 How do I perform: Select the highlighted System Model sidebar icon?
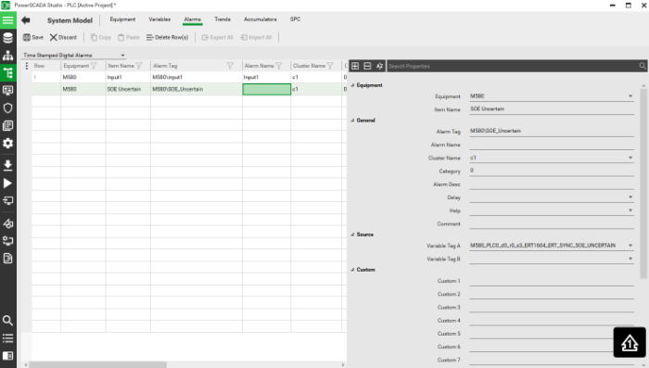[7, 73]
